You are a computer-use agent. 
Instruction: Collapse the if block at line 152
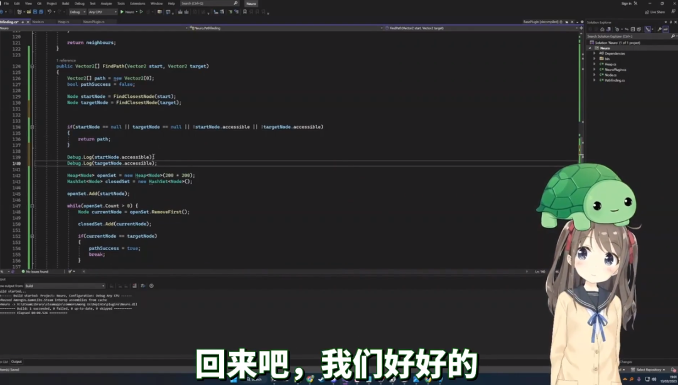[32, 236]
